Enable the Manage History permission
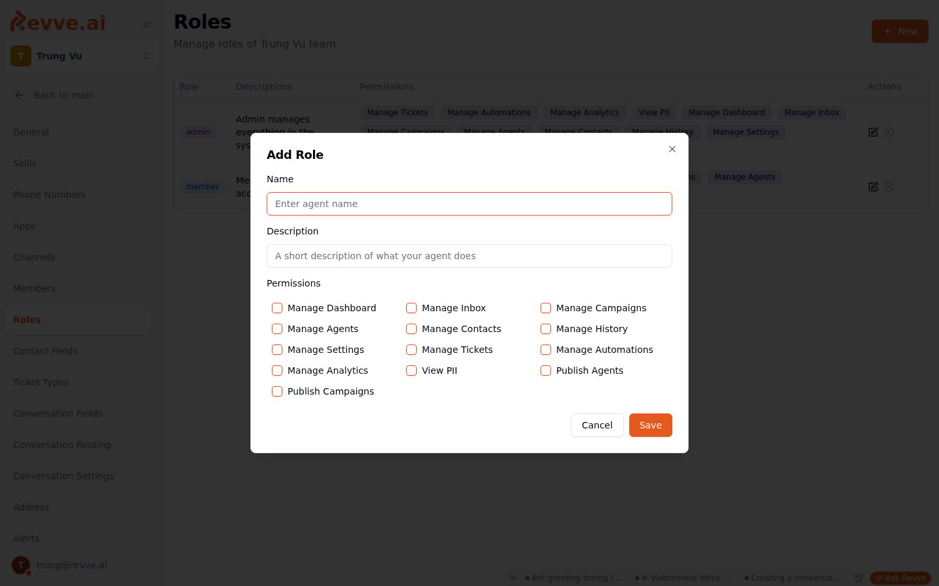This screenshot has height=586, width=939. [x=546, y=329]
